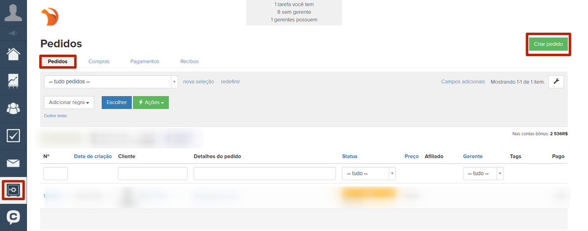This screenshot has height=231, width=588.
Task: Open the users group icon in sidebar
Action: (x=13, y=108)
